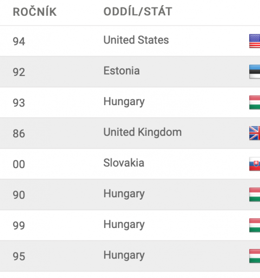Screen dimensions: 260x278
Task: Click the Estonia flag icon
Action: [255, 72]
